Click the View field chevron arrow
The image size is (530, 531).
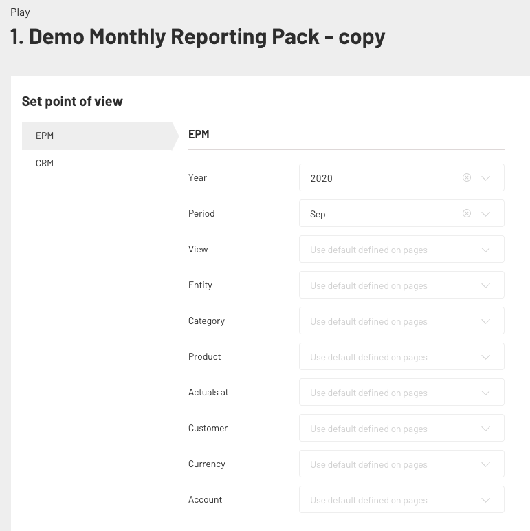click(486, 250)
